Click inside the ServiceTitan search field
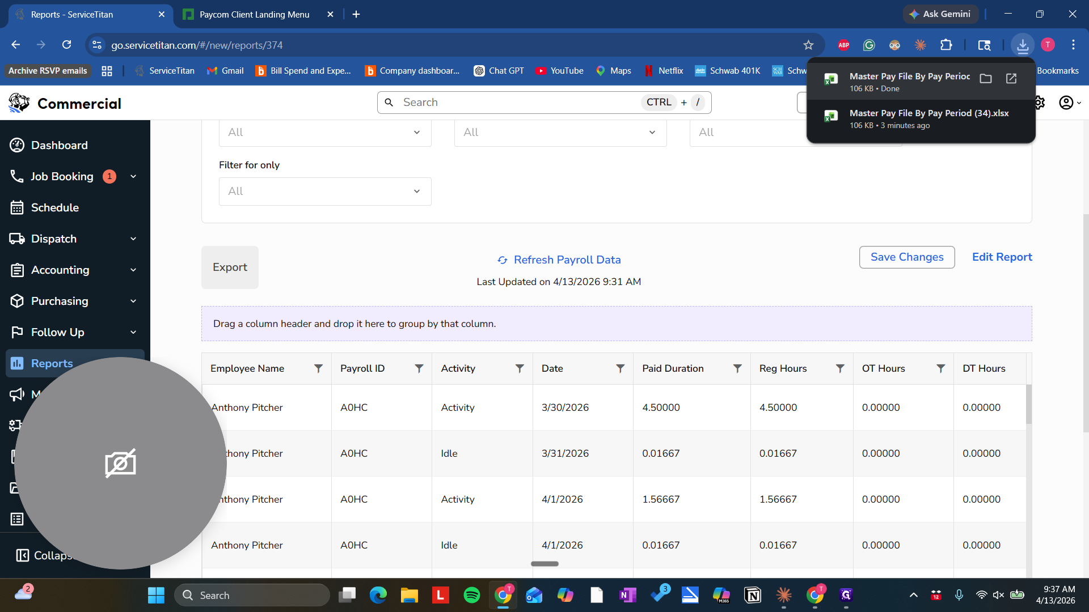Screen dimensions: 1089x612 [x=510, y=102]
